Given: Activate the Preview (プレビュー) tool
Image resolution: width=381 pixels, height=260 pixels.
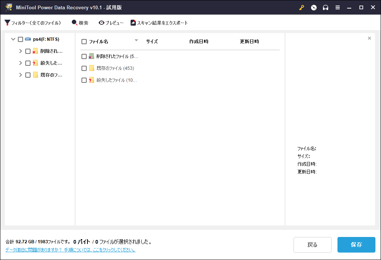Looking at the screenshot, I should (110, 23).
